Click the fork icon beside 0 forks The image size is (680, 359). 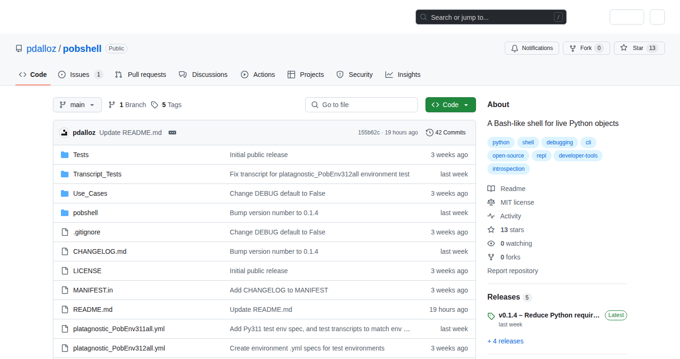click(491, 257)
